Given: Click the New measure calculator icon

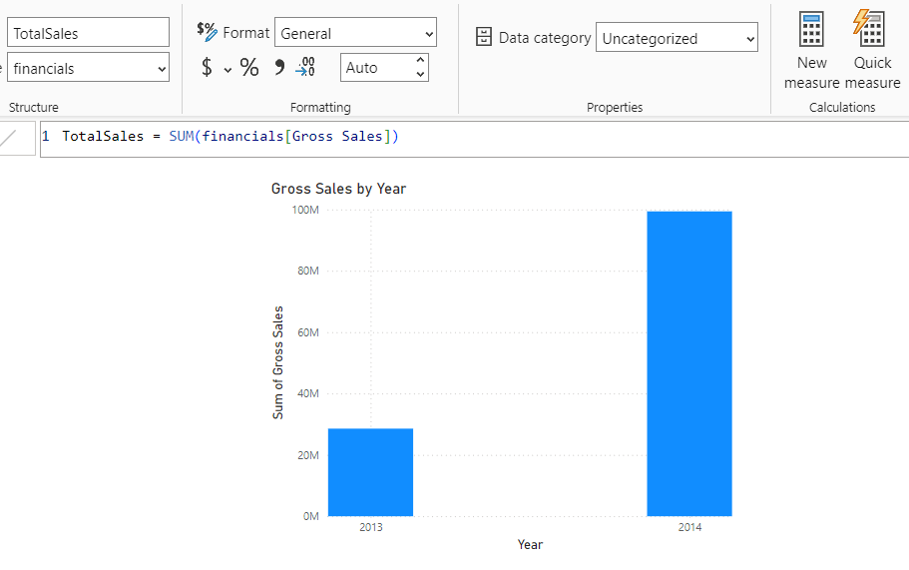Looking at the screenshot, I should (x=811, y=30).
